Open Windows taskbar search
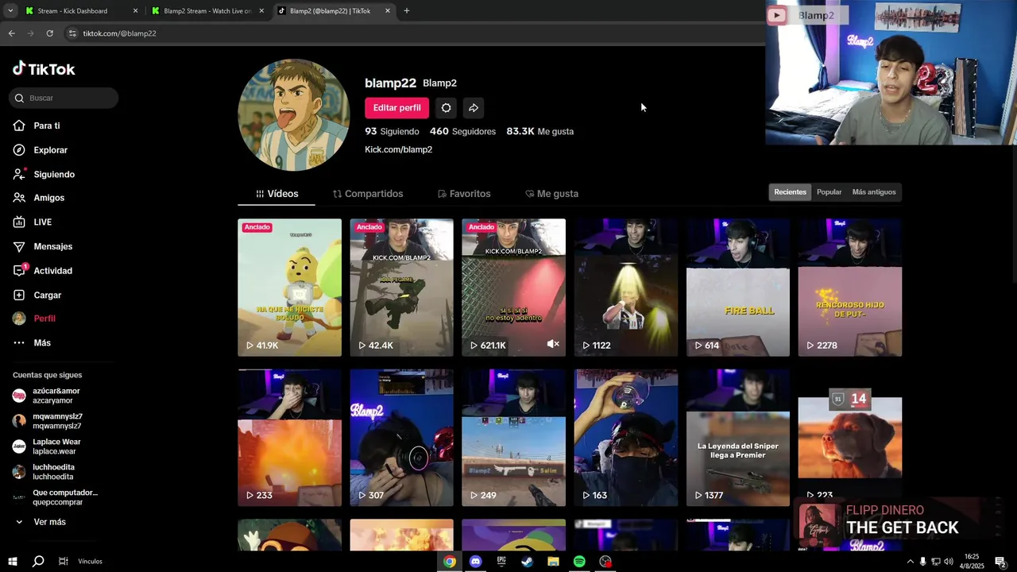The width and height of the screenshot is (1017, 572). 37,562
